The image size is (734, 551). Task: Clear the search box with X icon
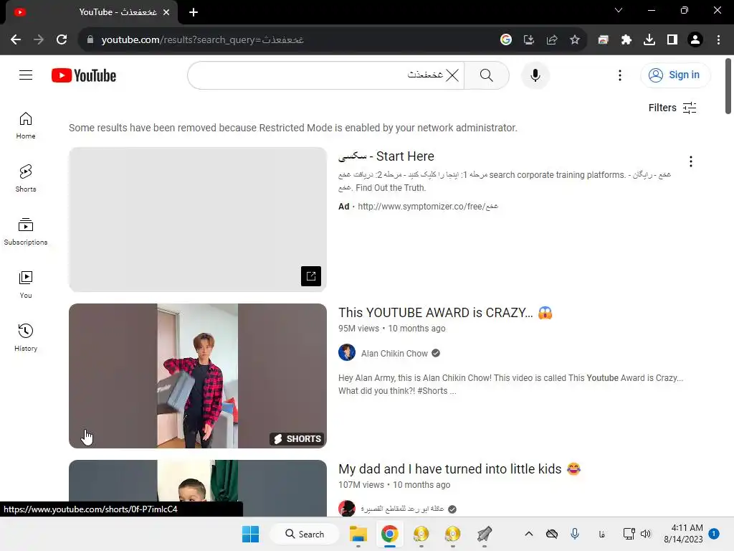click(x=452, y=75)
